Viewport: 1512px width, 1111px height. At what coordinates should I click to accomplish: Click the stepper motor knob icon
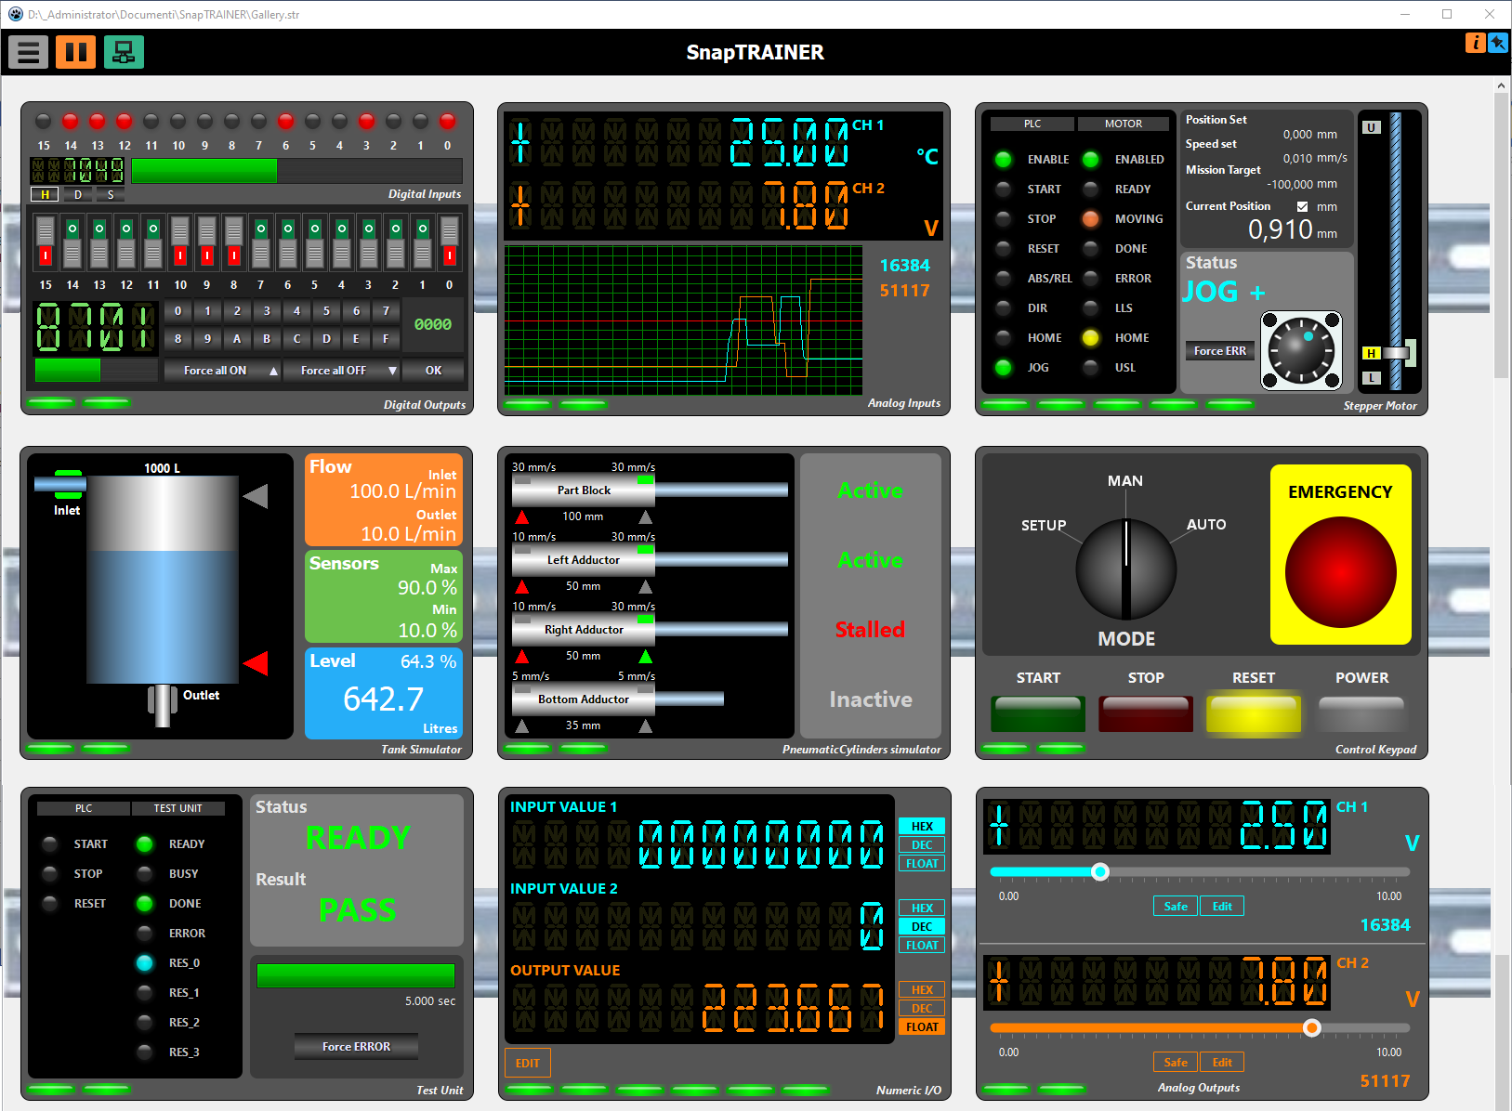pos(1301,351)
